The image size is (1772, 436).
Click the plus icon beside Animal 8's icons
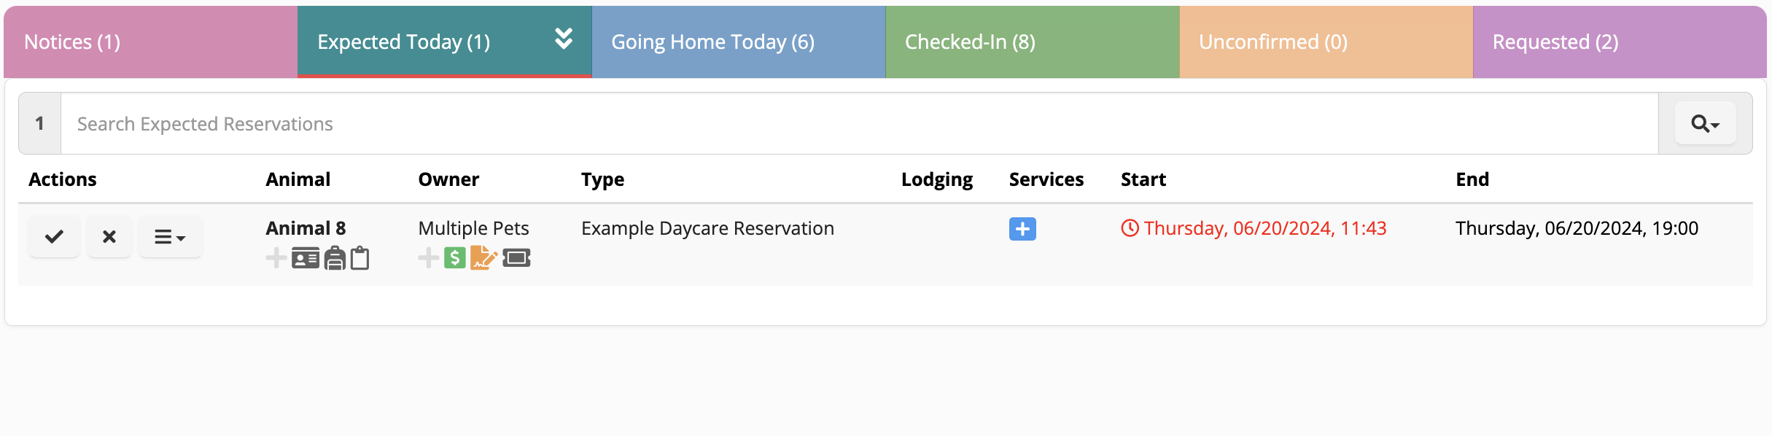pyautogui.click(x=276, y=257)
